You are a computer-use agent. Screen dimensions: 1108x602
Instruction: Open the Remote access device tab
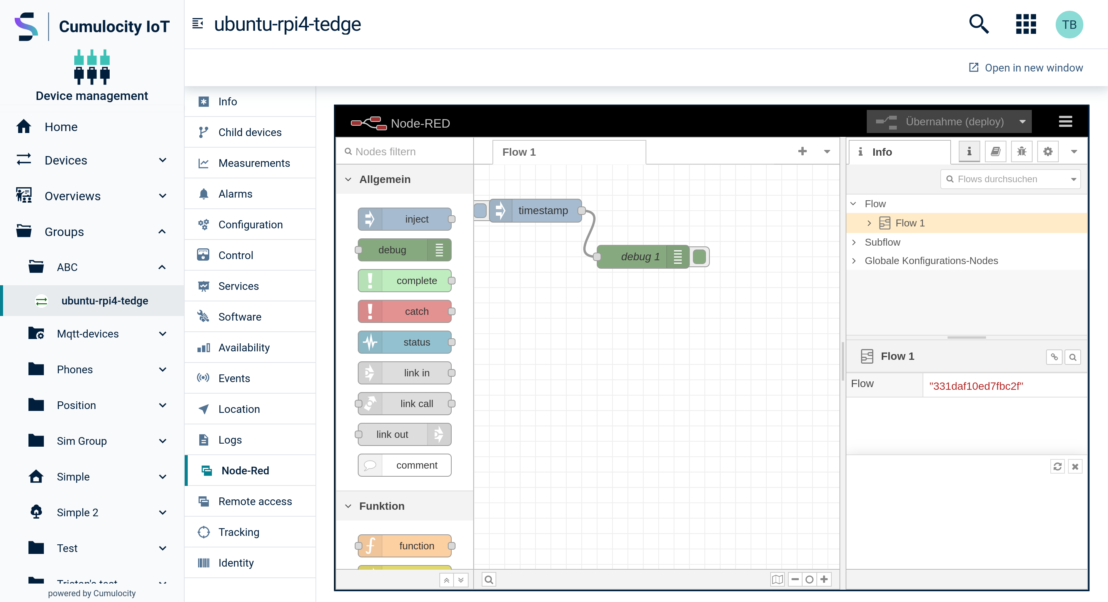click(250, 501)
